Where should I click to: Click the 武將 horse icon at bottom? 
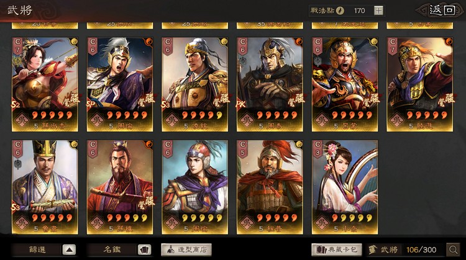click(373, 250)
